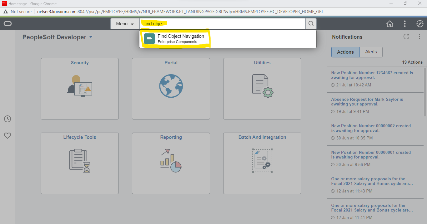Switch to the Alerts tab

tap(371, 52)
